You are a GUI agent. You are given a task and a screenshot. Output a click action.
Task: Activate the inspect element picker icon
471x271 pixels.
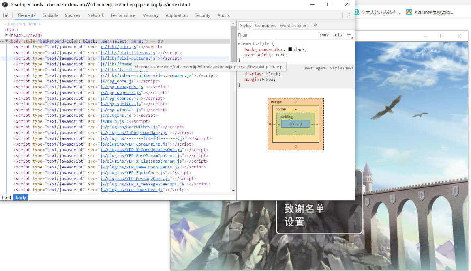tap(5, 15)
